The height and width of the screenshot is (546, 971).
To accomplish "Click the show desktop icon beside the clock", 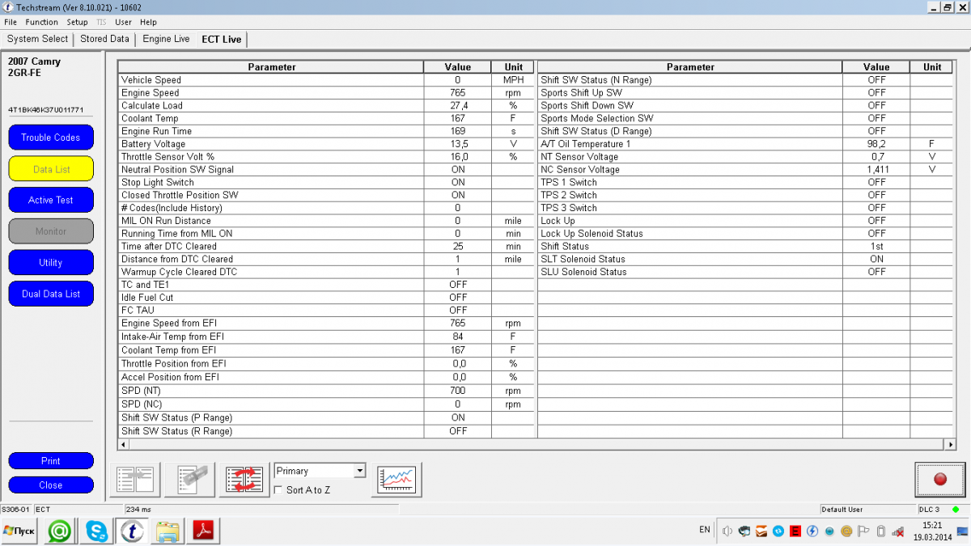I will 962,531.
